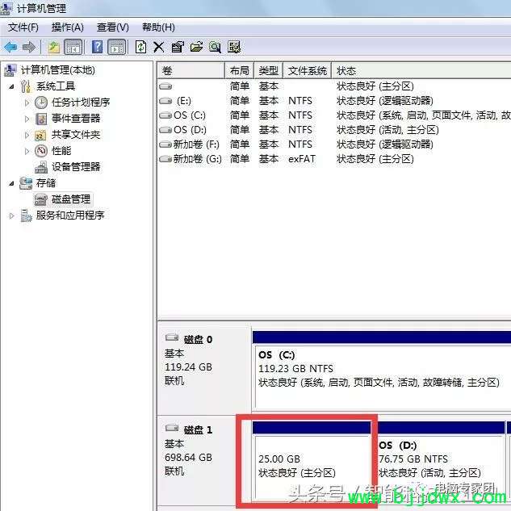Open the 文件(F) menu
This screenshot has width=511, height=511.
(23, 27)
